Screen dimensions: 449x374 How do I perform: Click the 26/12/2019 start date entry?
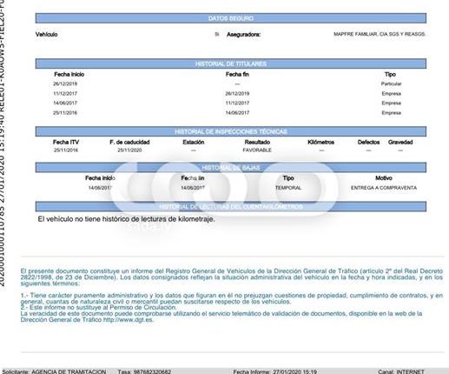(x=65, y=83)
